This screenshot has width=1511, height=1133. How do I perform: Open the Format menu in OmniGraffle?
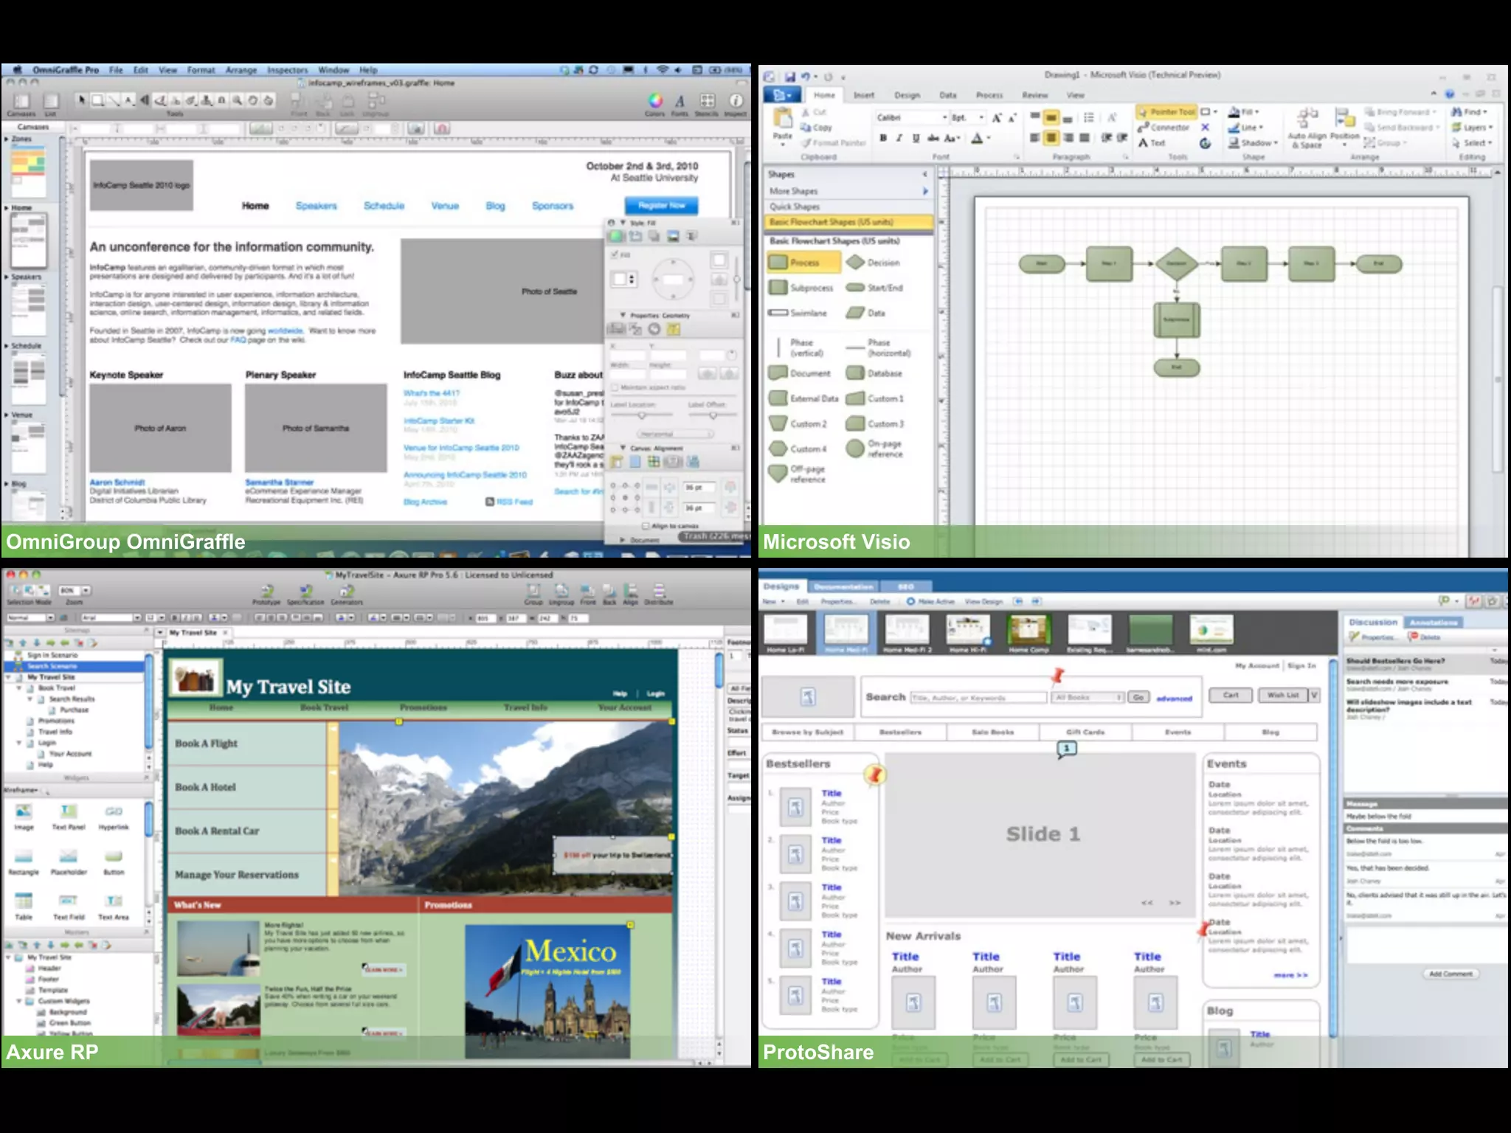pyautogui.click(x=201, y=70)
